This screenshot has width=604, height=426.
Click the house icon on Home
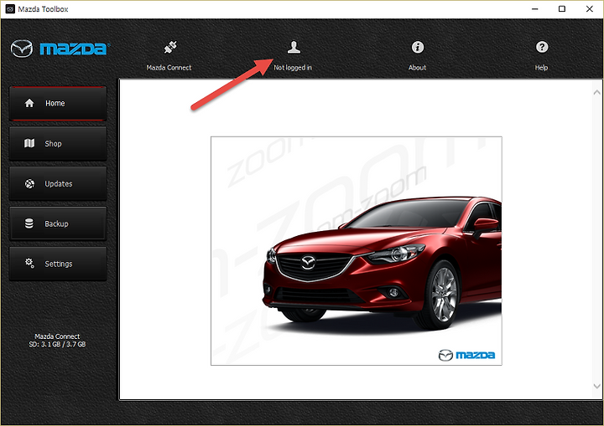point(29,103)
